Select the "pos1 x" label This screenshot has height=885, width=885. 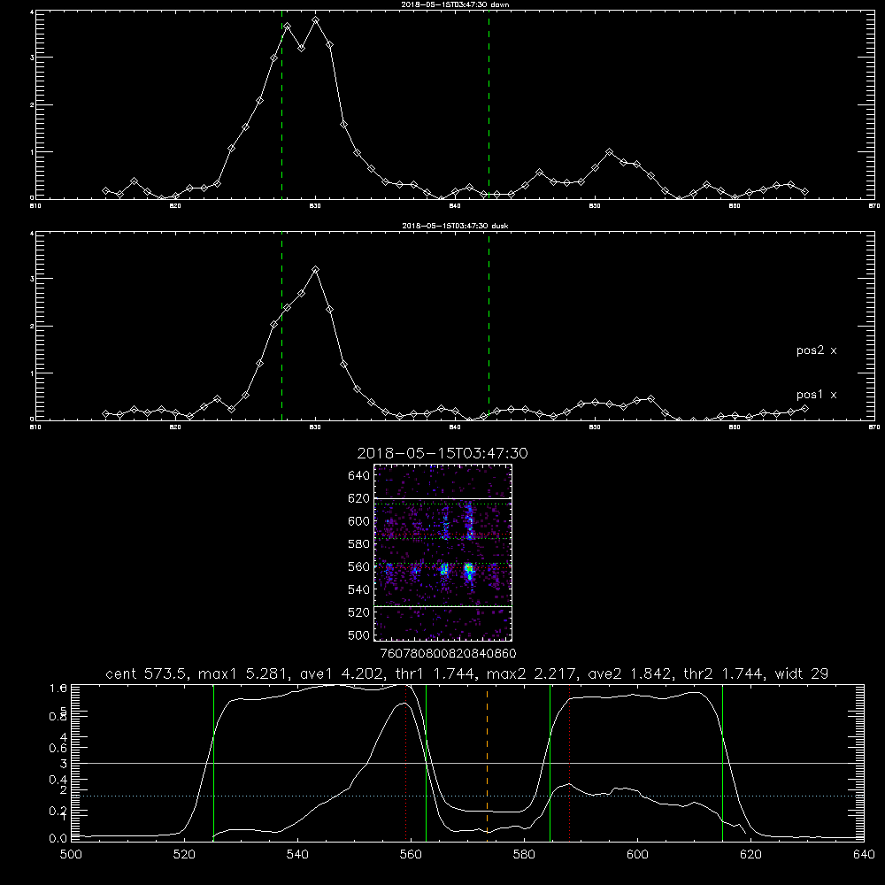tap(816, 395)
